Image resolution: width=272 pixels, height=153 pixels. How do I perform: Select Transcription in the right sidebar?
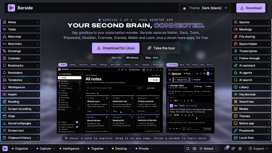(252, 51)
